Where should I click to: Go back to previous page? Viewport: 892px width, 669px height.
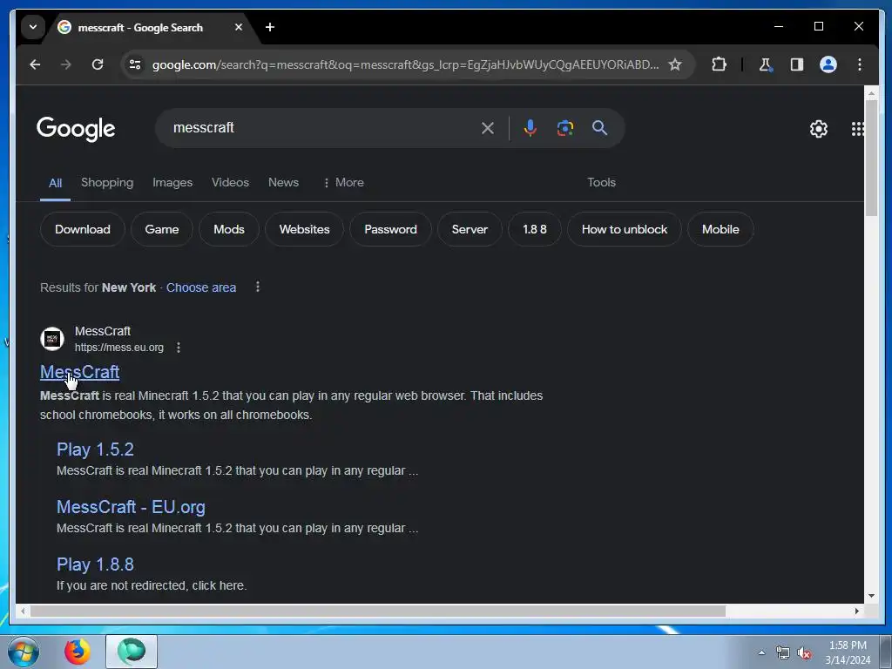coord(35,64)
